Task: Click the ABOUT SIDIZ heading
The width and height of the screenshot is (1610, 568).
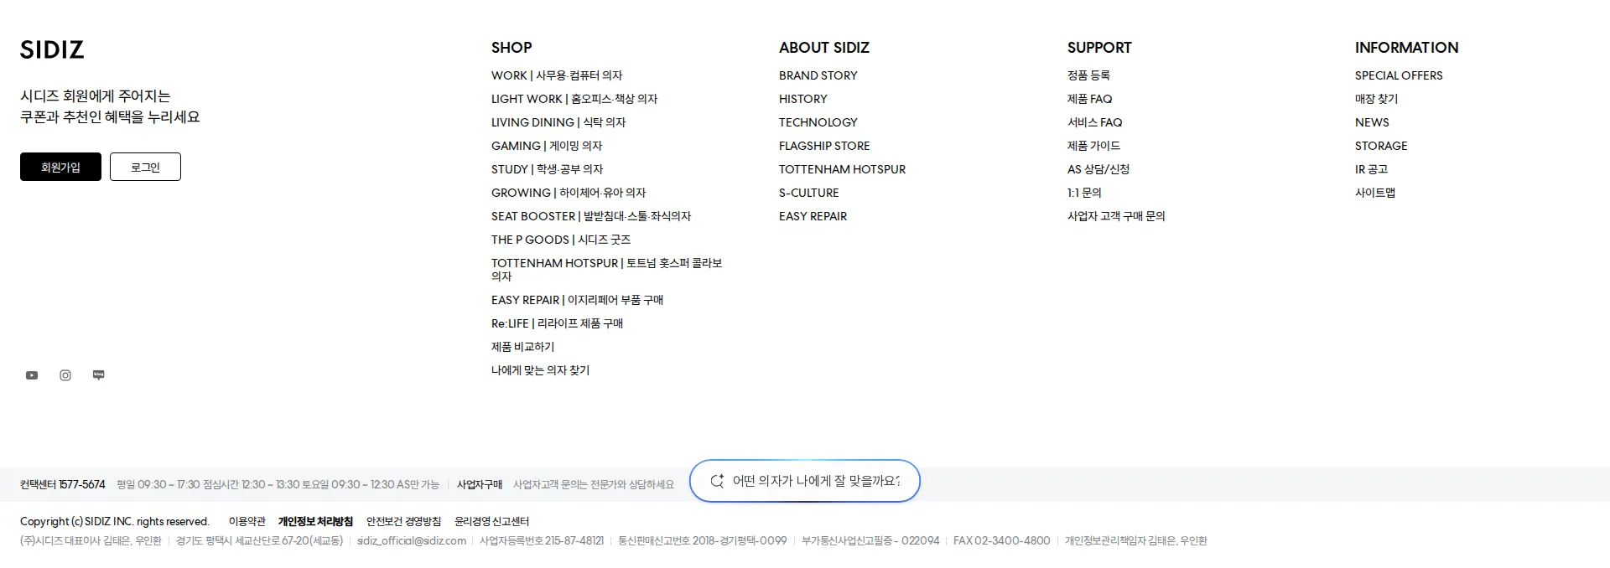Action: (824, 48)
